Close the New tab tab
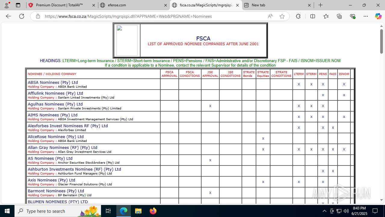 coord(309,5)
